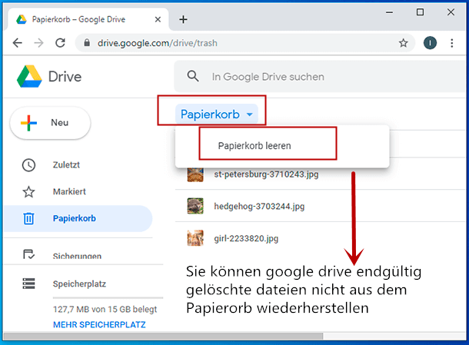The width and height of the screenshot is (469, 345).
Task: Click the backup icon beside Sicherungen
Action: click(x=28, y=254)
